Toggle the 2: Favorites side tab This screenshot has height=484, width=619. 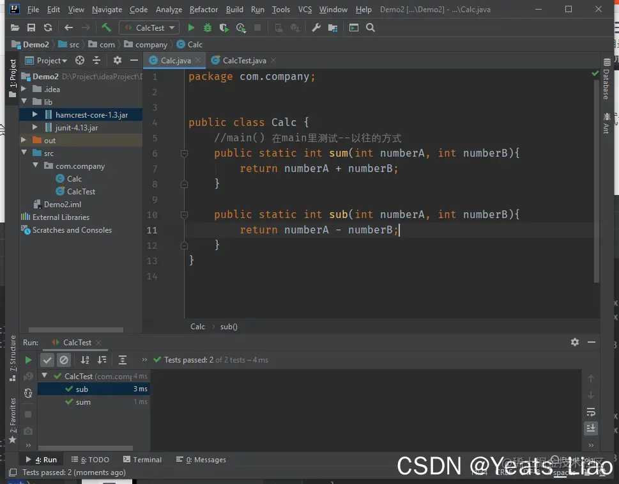[13, 421]
